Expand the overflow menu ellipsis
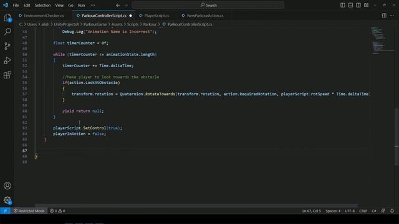This screenshot has height=224, width=399. (x=93, y=5)
